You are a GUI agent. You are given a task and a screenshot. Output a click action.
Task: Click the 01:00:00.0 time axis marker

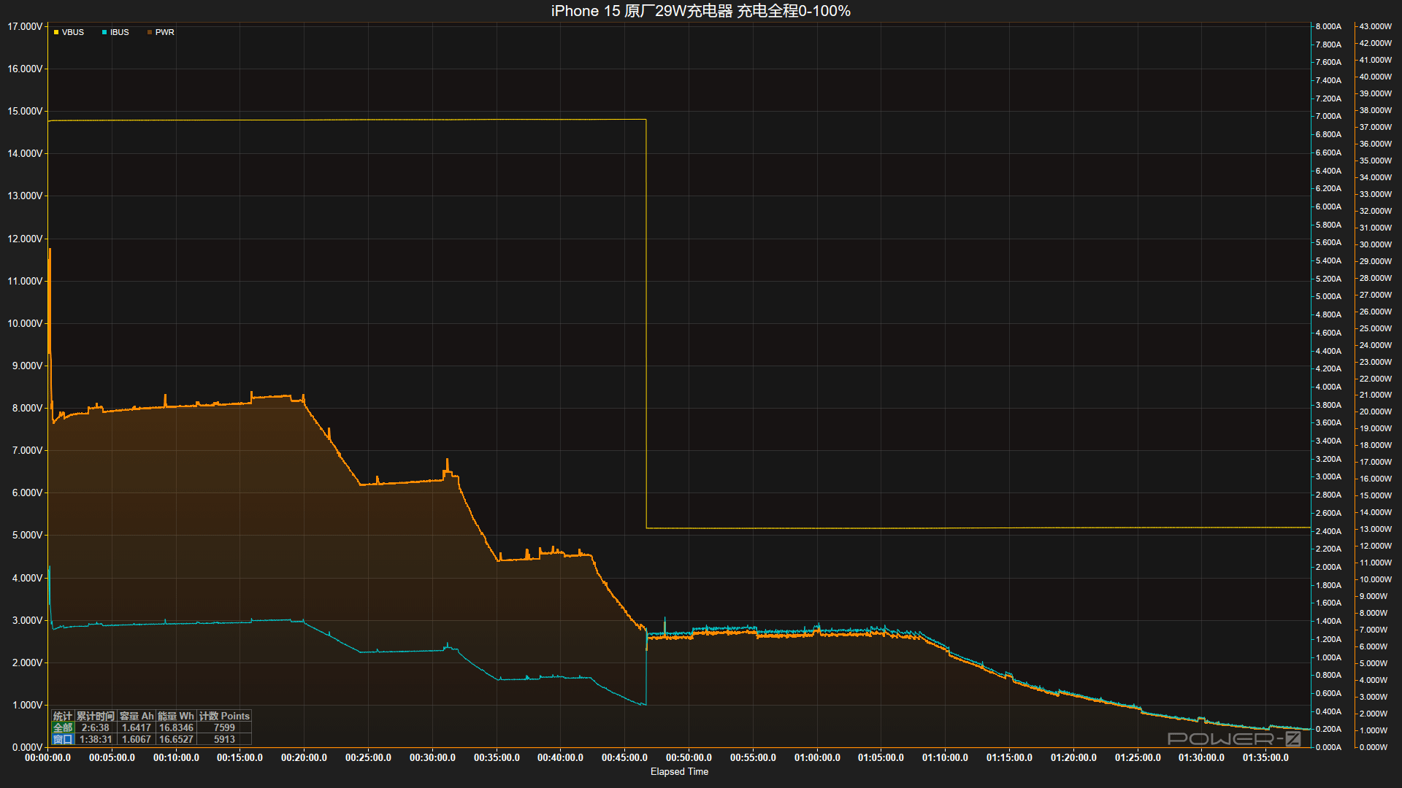point(817,757)
